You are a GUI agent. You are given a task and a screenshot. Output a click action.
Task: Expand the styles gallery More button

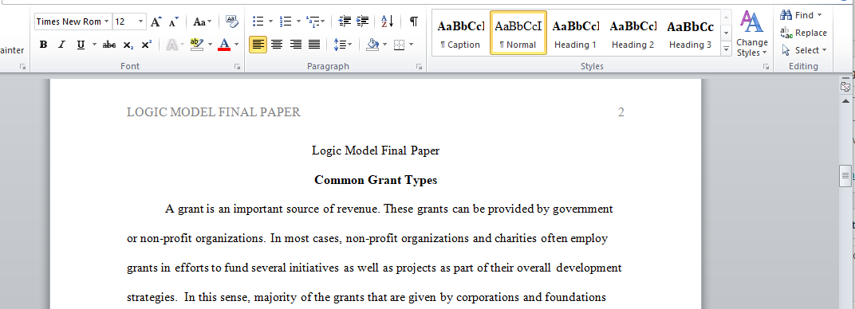point(726,49)
